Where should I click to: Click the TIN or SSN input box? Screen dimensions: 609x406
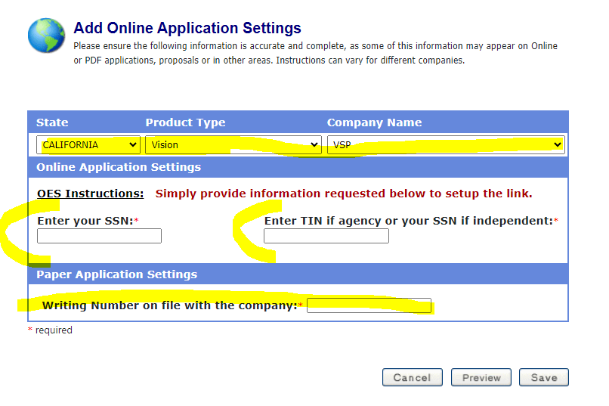click(326, 236)
